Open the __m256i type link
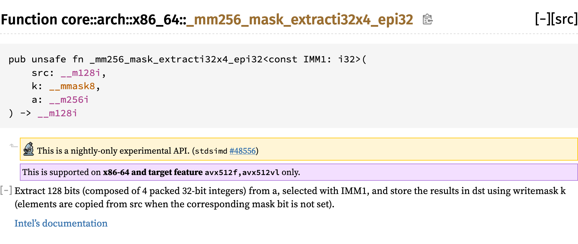Image resolution: width=578 pixels, height=244 pixels. [x=69, y=100]
